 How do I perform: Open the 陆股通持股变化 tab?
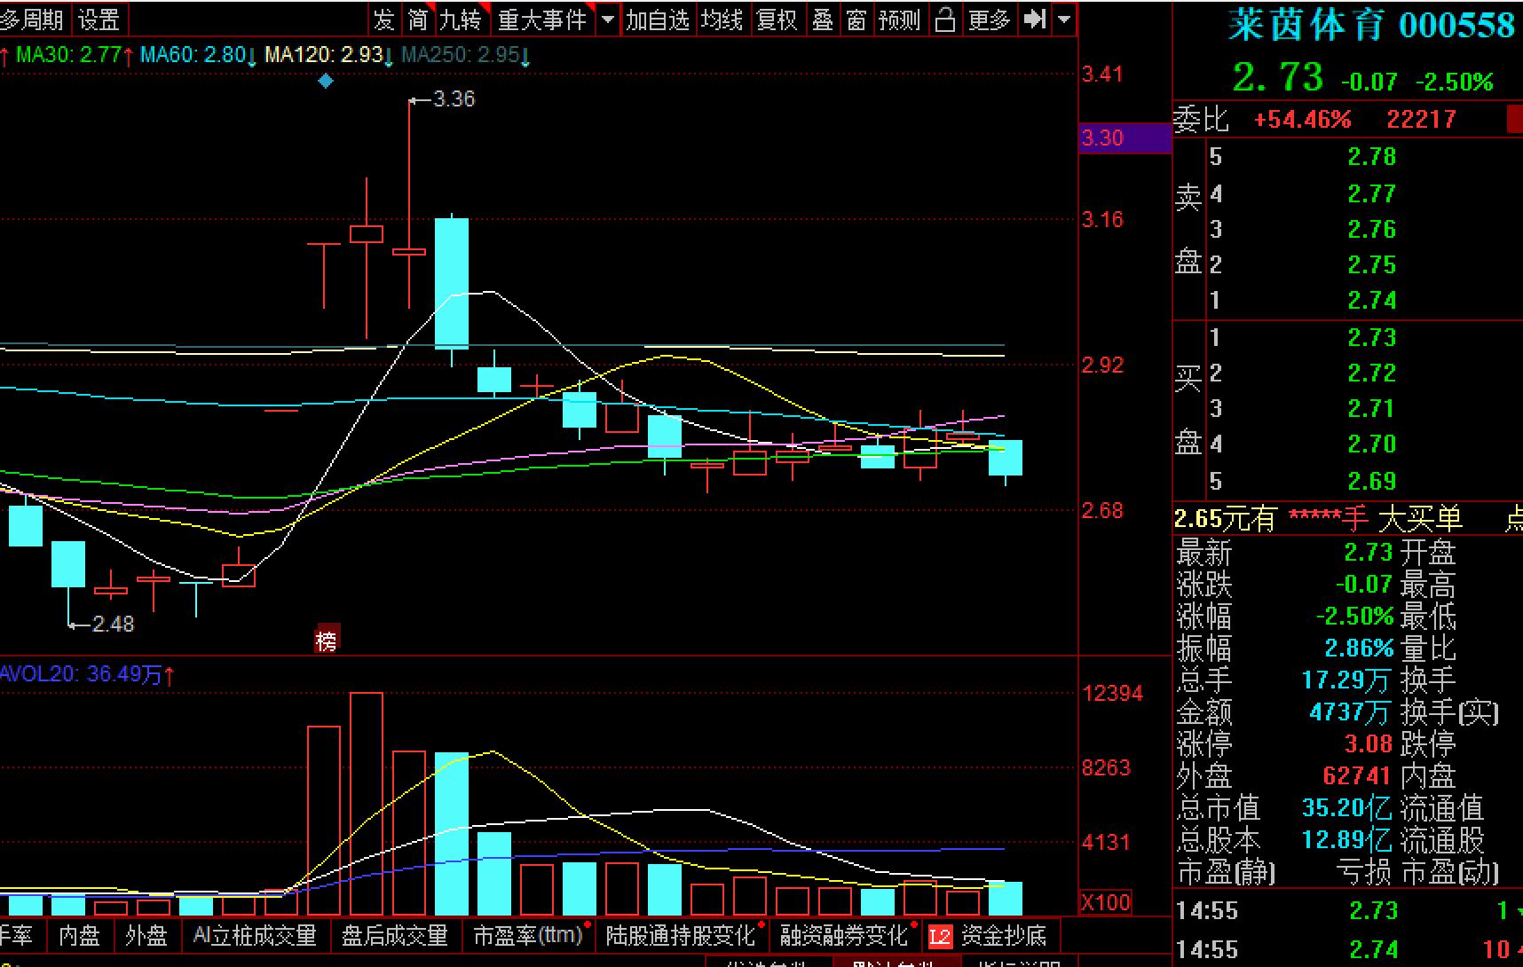pyautogui.click(x=680, y=936)
